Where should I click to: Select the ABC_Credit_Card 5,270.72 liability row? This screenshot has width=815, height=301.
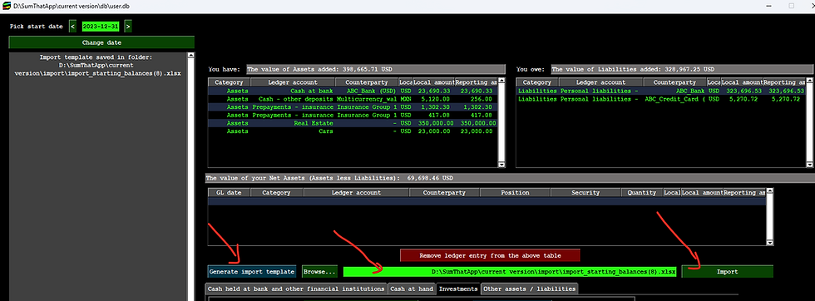pos(660,99)
